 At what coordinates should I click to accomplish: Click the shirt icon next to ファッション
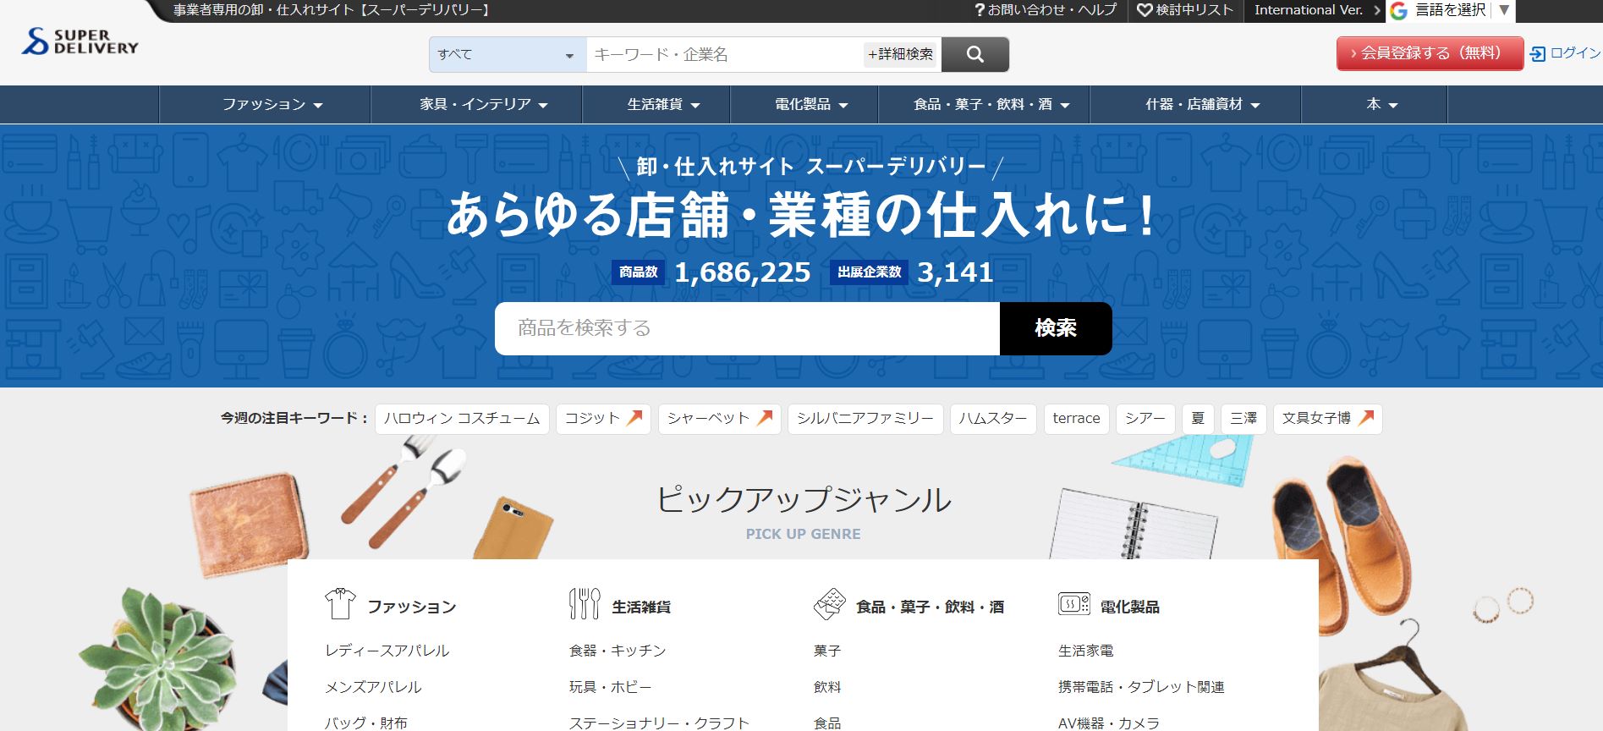click(x=340, y=604)
